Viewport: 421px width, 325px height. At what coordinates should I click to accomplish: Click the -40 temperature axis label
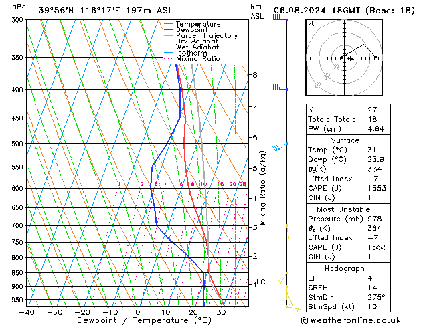point(27,312)
